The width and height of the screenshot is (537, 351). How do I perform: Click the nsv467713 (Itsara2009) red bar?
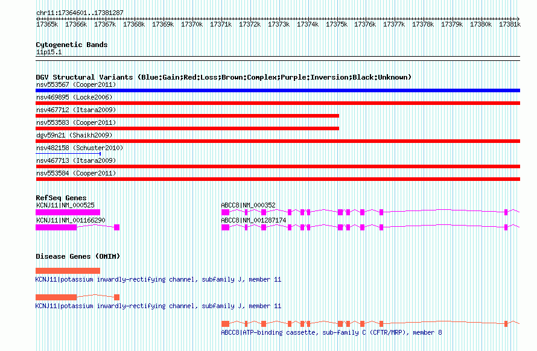tap(278, 166)
